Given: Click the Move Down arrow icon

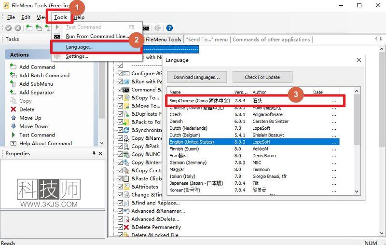Looking at the screenshot, I should [14, 126].
